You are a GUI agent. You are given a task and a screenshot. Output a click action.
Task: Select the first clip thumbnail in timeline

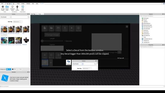45,63
